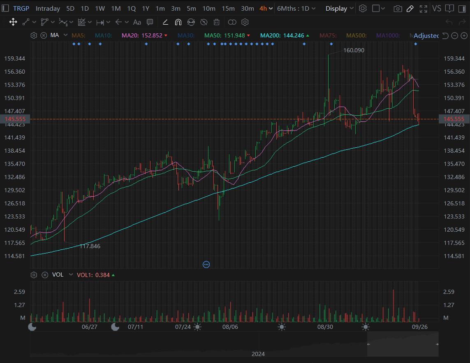
Task: Switch to 5D timeframe
Action: click(70, 8)
